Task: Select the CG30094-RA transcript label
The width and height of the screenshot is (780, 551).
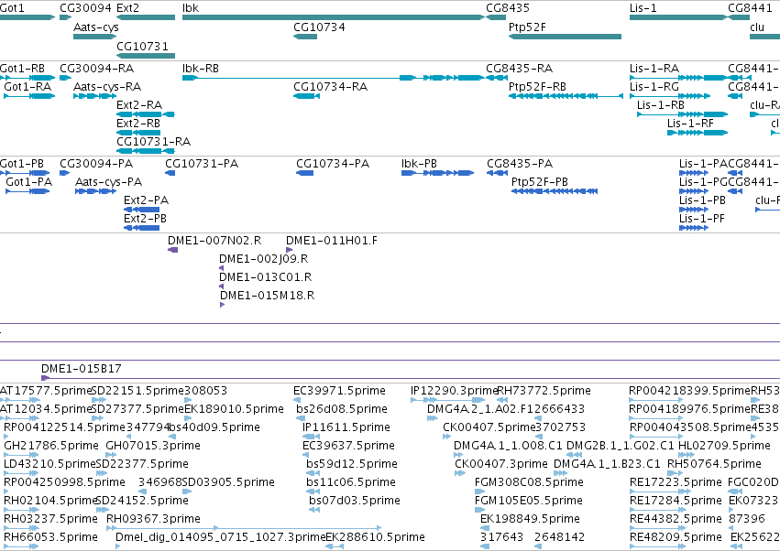Action: (x=96, y=68)
